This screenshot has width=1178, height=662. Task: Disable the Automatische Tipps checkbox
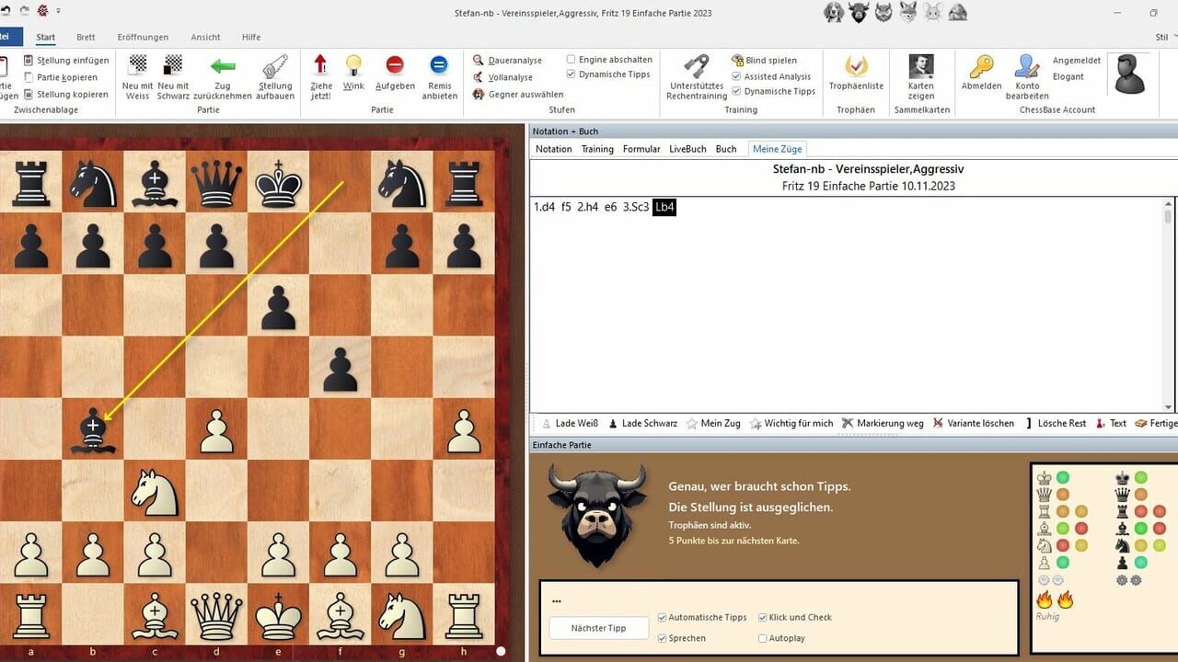coord(664,618)
